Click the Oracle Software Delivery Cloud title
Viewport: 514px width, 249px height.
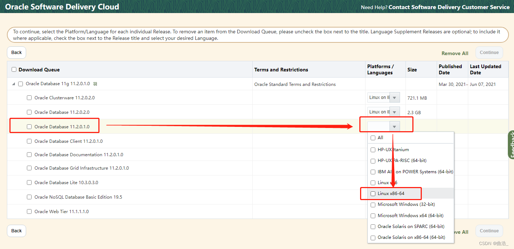62,7
